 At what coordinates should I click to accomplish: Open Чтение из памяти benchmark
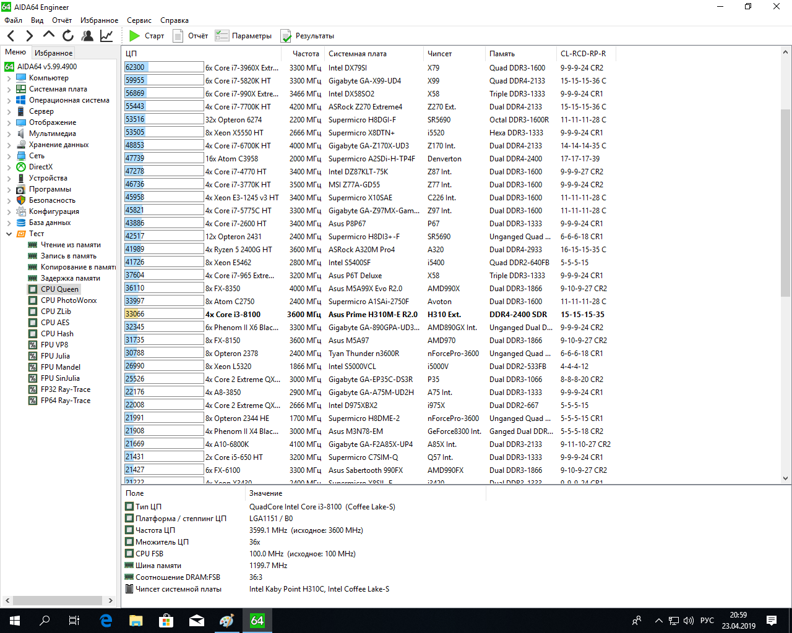(x=71, y=245)
